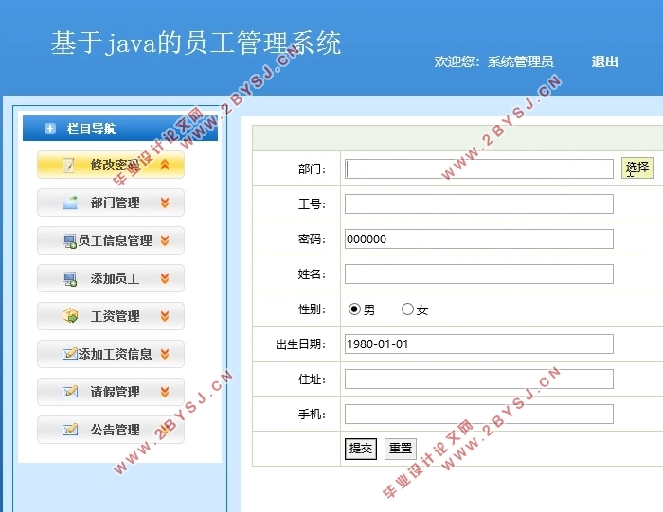This screenshot has height=512, width=663.
Task: Expand the 添加工资信息 chevron
Action: 165,354
